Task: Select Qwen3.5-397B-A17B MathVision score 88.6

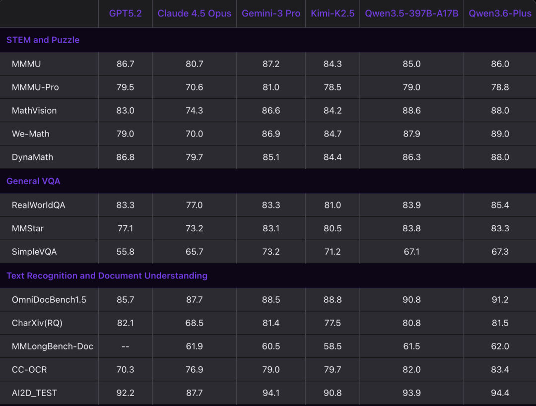Action: point(411,110)
